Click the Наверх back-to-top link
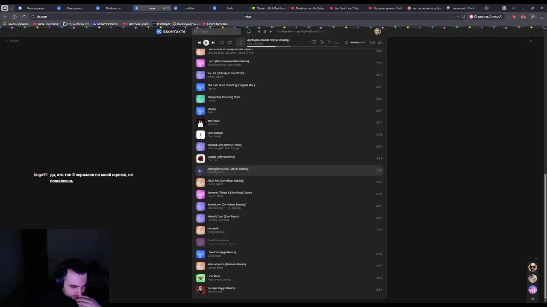The height and width of the screenshot is (307, 547). click(x=12, y=41)
